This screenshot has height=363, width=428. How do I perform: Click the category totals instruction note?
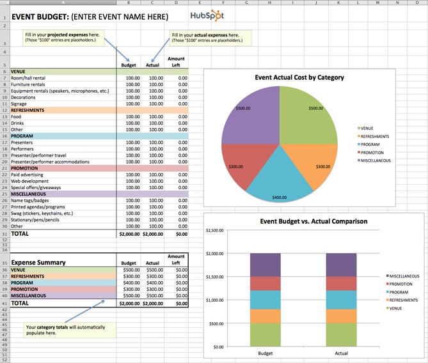[x=69, y=329]
